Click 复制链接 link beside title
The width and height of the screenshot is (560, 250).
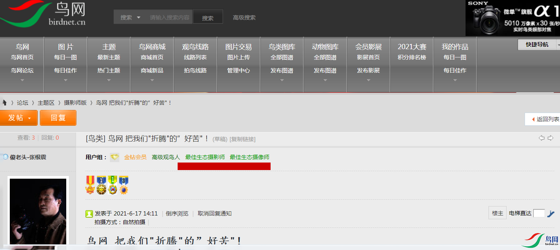(x=242, y=139)
